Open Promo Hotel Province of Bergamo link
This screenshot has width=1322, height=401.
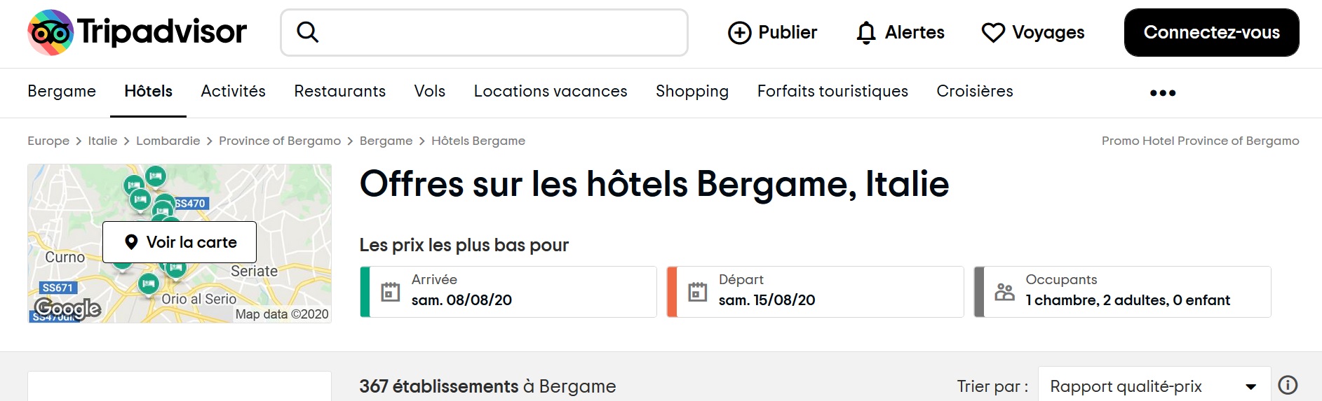(x=1200, y=141)
